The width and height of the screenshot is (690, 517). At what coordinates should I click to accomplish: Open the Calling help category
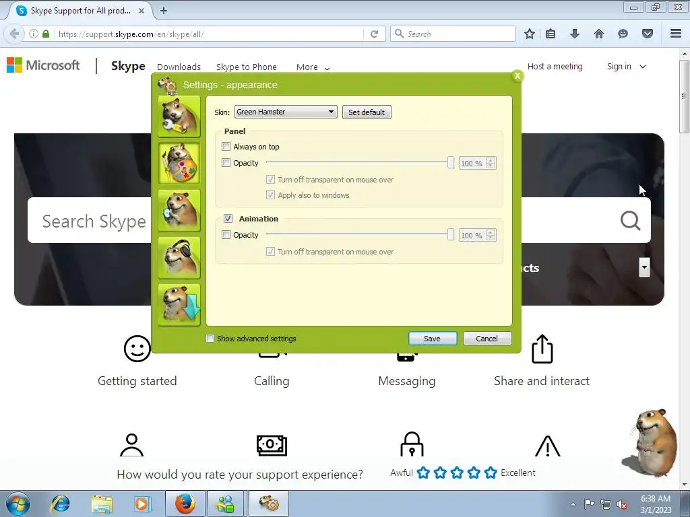(272, 381)
